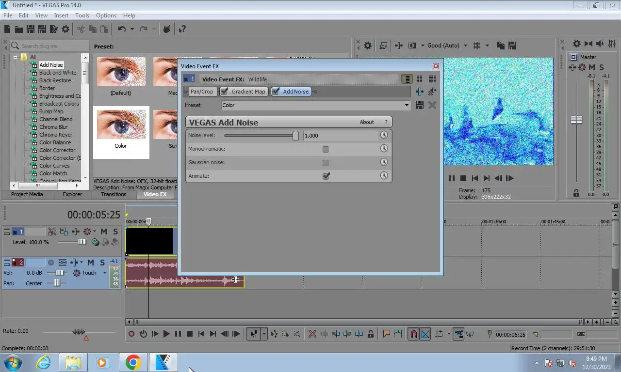
Task: Toggle Enable Snapping magnet icon
Action: coord(413,334)
